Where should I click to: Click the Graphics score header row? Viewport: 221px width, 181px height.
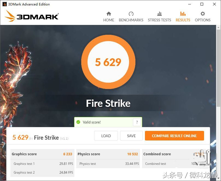(x=42, y=154)
